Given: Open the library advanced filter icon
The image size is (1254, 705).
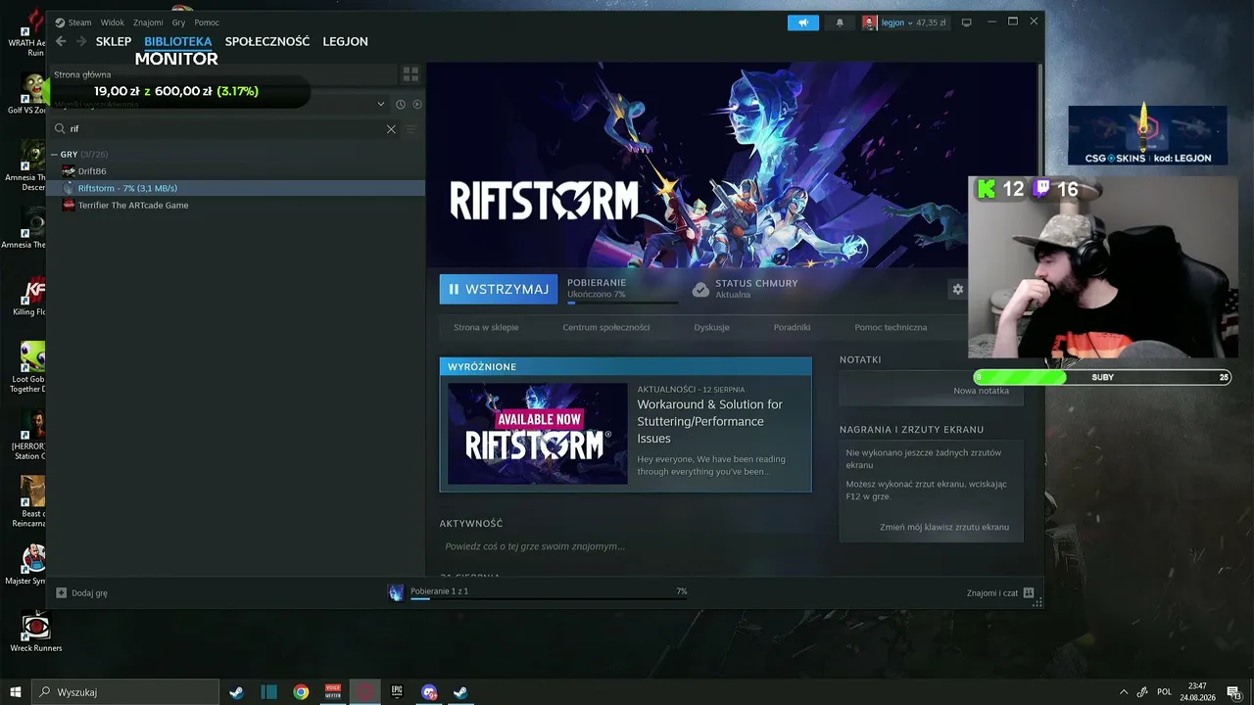Looking at the screenshot, I should [411, 128].
